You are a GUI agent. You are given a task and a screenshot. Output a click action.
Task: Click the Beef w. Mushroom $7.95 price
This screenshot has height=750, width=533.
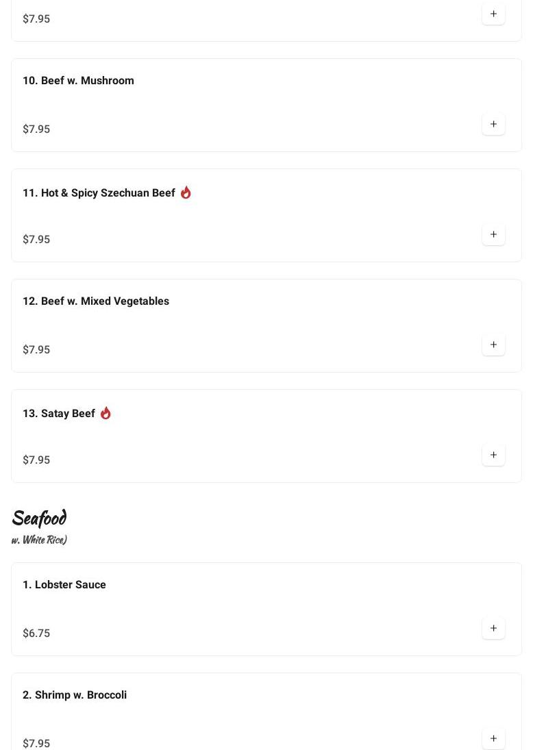tap(36, 129)
